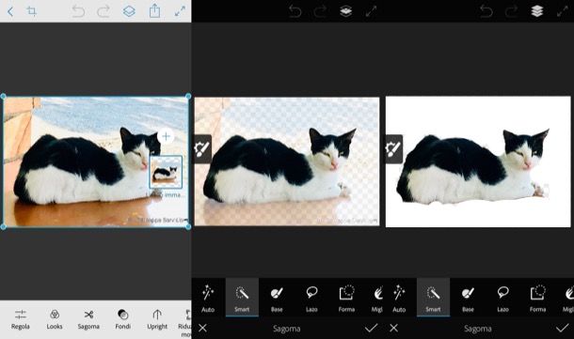Open layers view in left screenshot
This screenshot has height=339, width=574.
tap(129, 11)
